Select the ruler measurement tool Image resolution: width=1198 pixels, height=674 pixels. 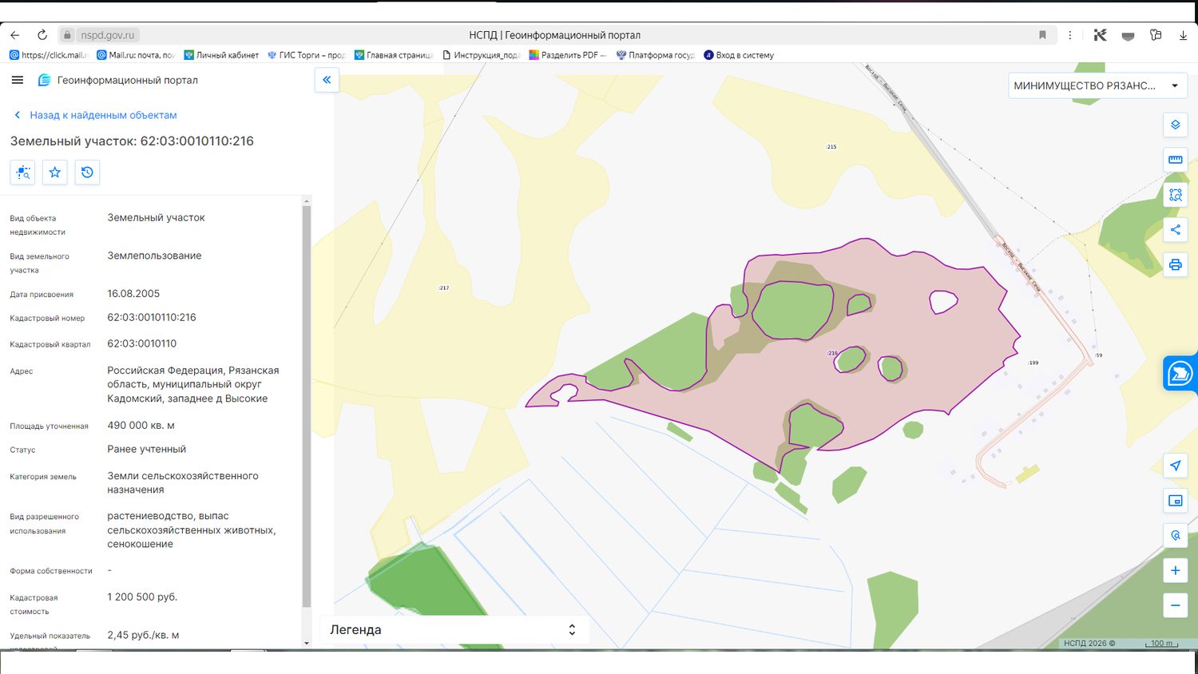(x=1176, y=160)
